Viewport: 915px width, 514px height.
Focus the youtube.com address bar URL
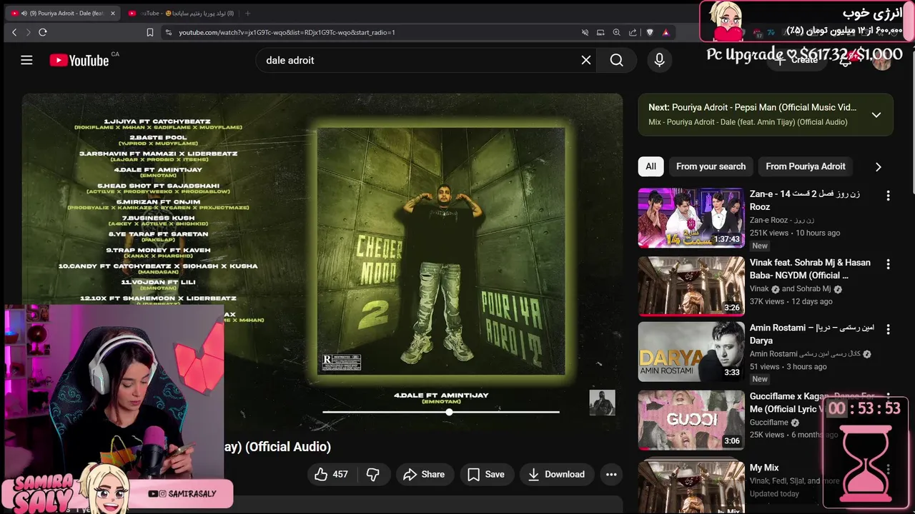pyautogui.click(x=287, y=32)
